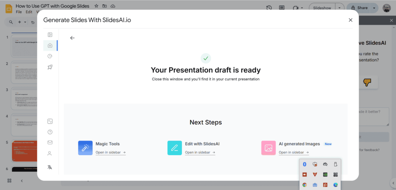Click Open in sidebar under AI generated Images
This screenshot has width=396, height=190.
pyautogui.click(x=294, y=153)
